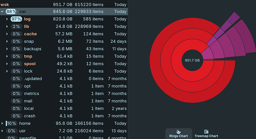Expand the cache folder
Screen dimensions: 256x139
coord(7,34)
